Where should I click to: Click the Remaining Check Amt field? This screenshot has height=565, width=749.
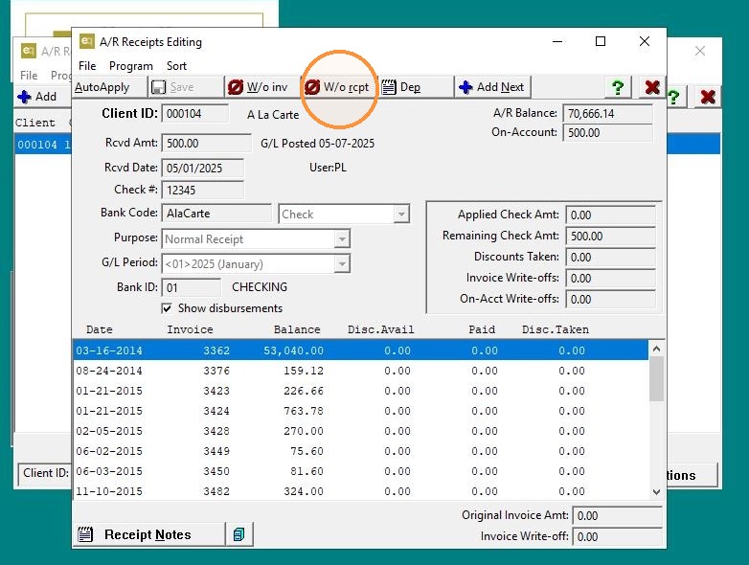(x=610, y=236)
